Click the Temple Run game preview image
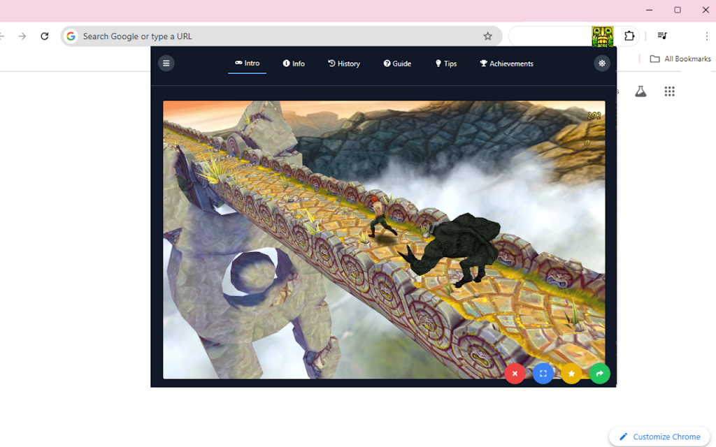This screenshot has width=716, height=447. pyautogui.click(x=384, y=240)
